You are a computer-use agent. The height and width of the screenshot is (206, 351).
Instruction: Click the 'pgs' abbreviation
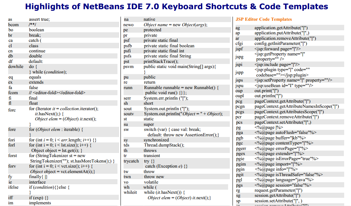239,185
